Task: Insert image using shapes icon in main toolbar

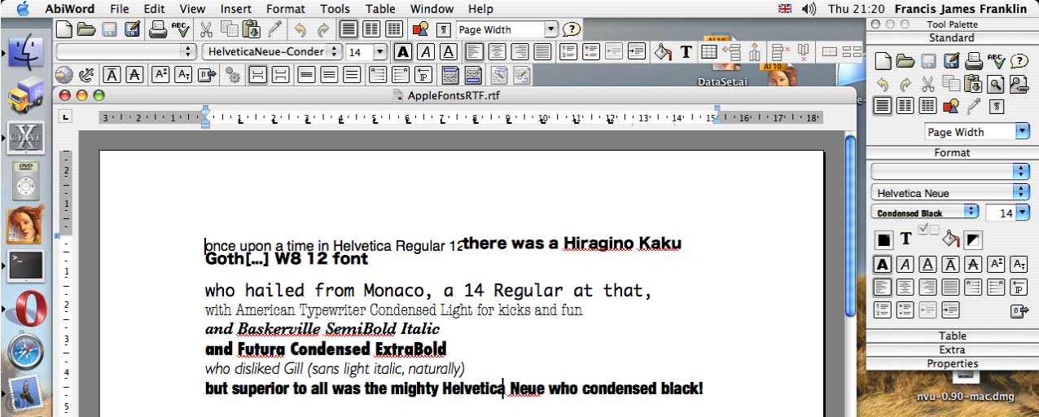Action: coord(420,29)
